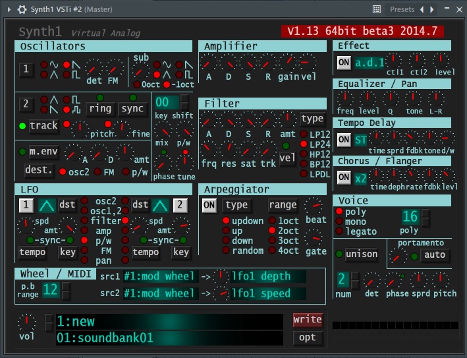Choose sub oscillator -1oct setting
Viewport: 467px width, 358px height.
pyautogui.click(x=167, y=84)
